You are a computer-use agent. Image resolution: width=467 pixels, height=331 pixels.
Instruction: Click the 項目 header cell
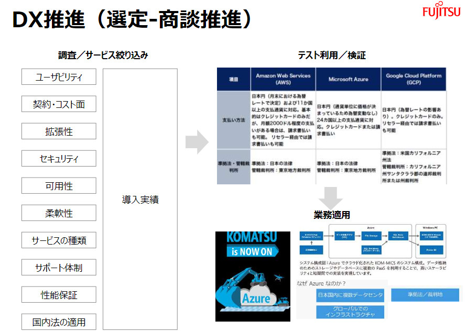234,79
